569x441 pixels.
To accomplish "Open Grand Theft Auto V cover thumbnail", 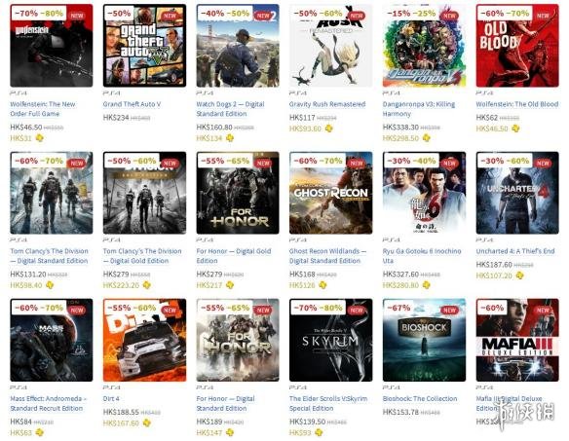I will [x=144, y=46].
